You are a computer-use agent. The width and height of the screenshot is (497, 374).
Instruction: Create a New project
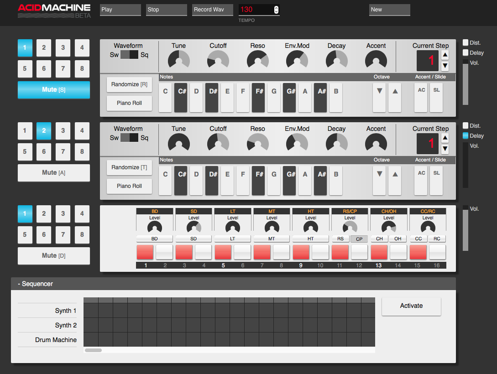click(x=390, y=10)
